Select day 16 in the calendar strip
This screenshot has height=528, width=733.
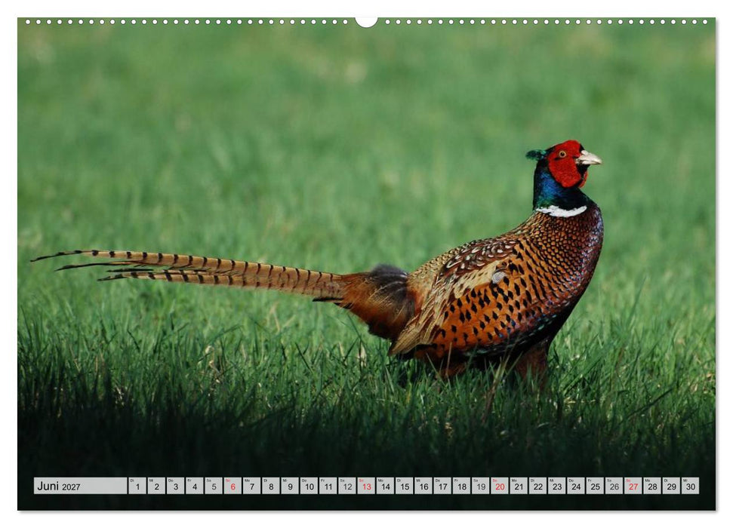(x=423, y=486)
